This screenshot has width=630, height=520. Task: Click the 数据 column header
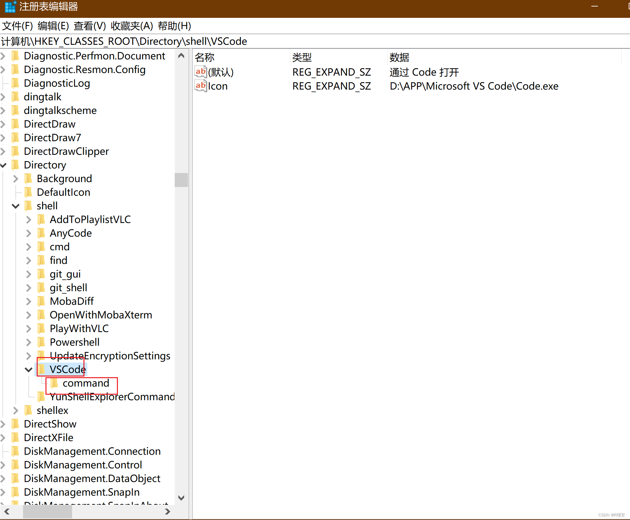[399, 57]
